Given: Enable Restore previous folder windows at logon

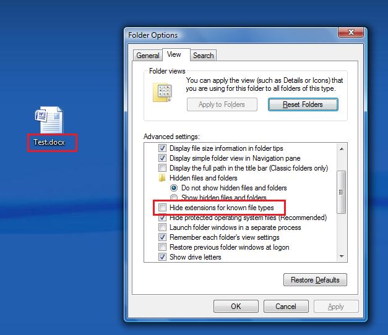Looking at the screenshot, I should (162, 247).
